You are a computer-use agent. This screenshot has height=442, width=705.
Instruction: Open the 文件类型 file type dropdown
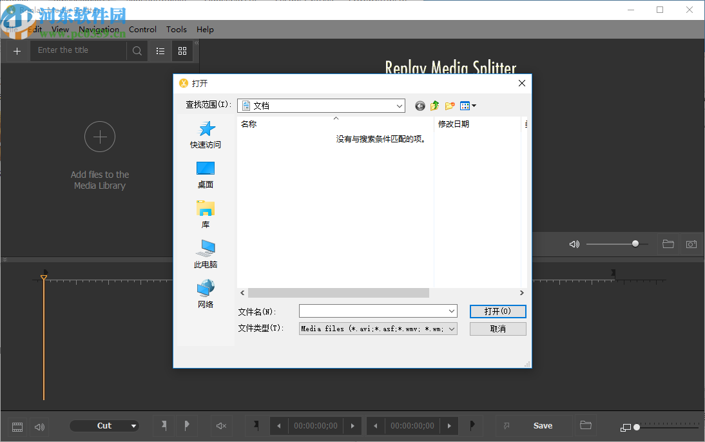coord(451,329)
